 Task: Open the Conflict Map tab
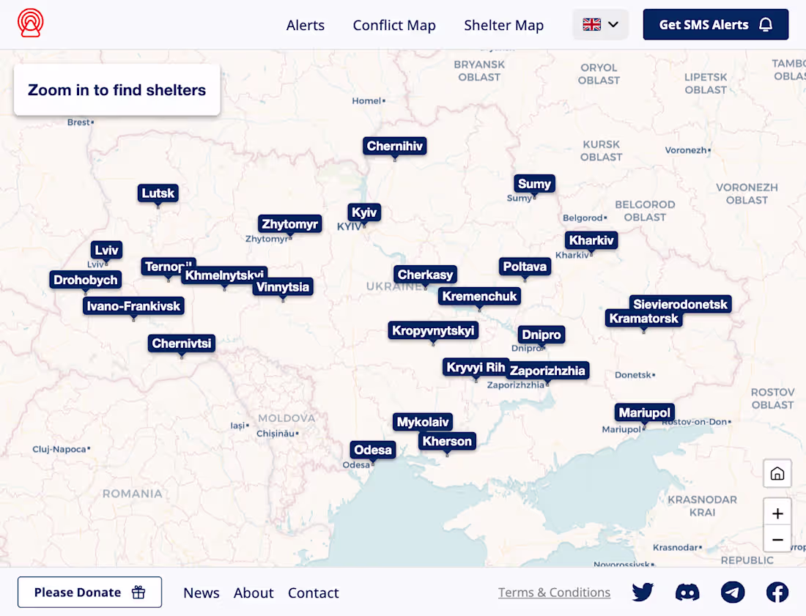[394, 25]
